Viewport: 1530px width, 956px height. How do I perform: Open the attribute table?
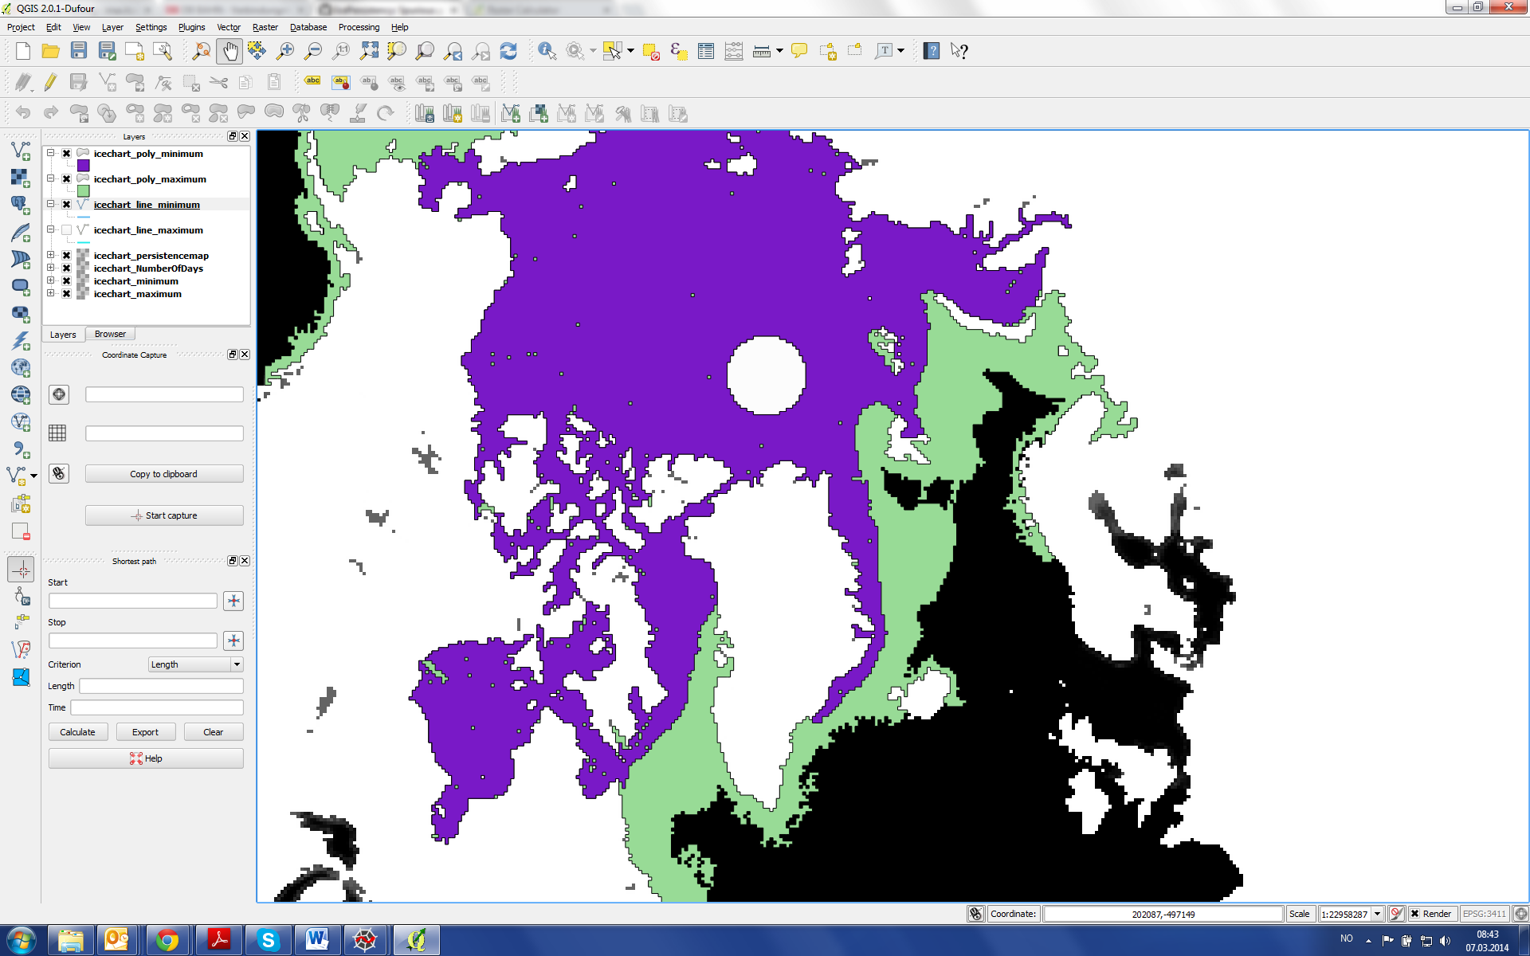[706, 51]
